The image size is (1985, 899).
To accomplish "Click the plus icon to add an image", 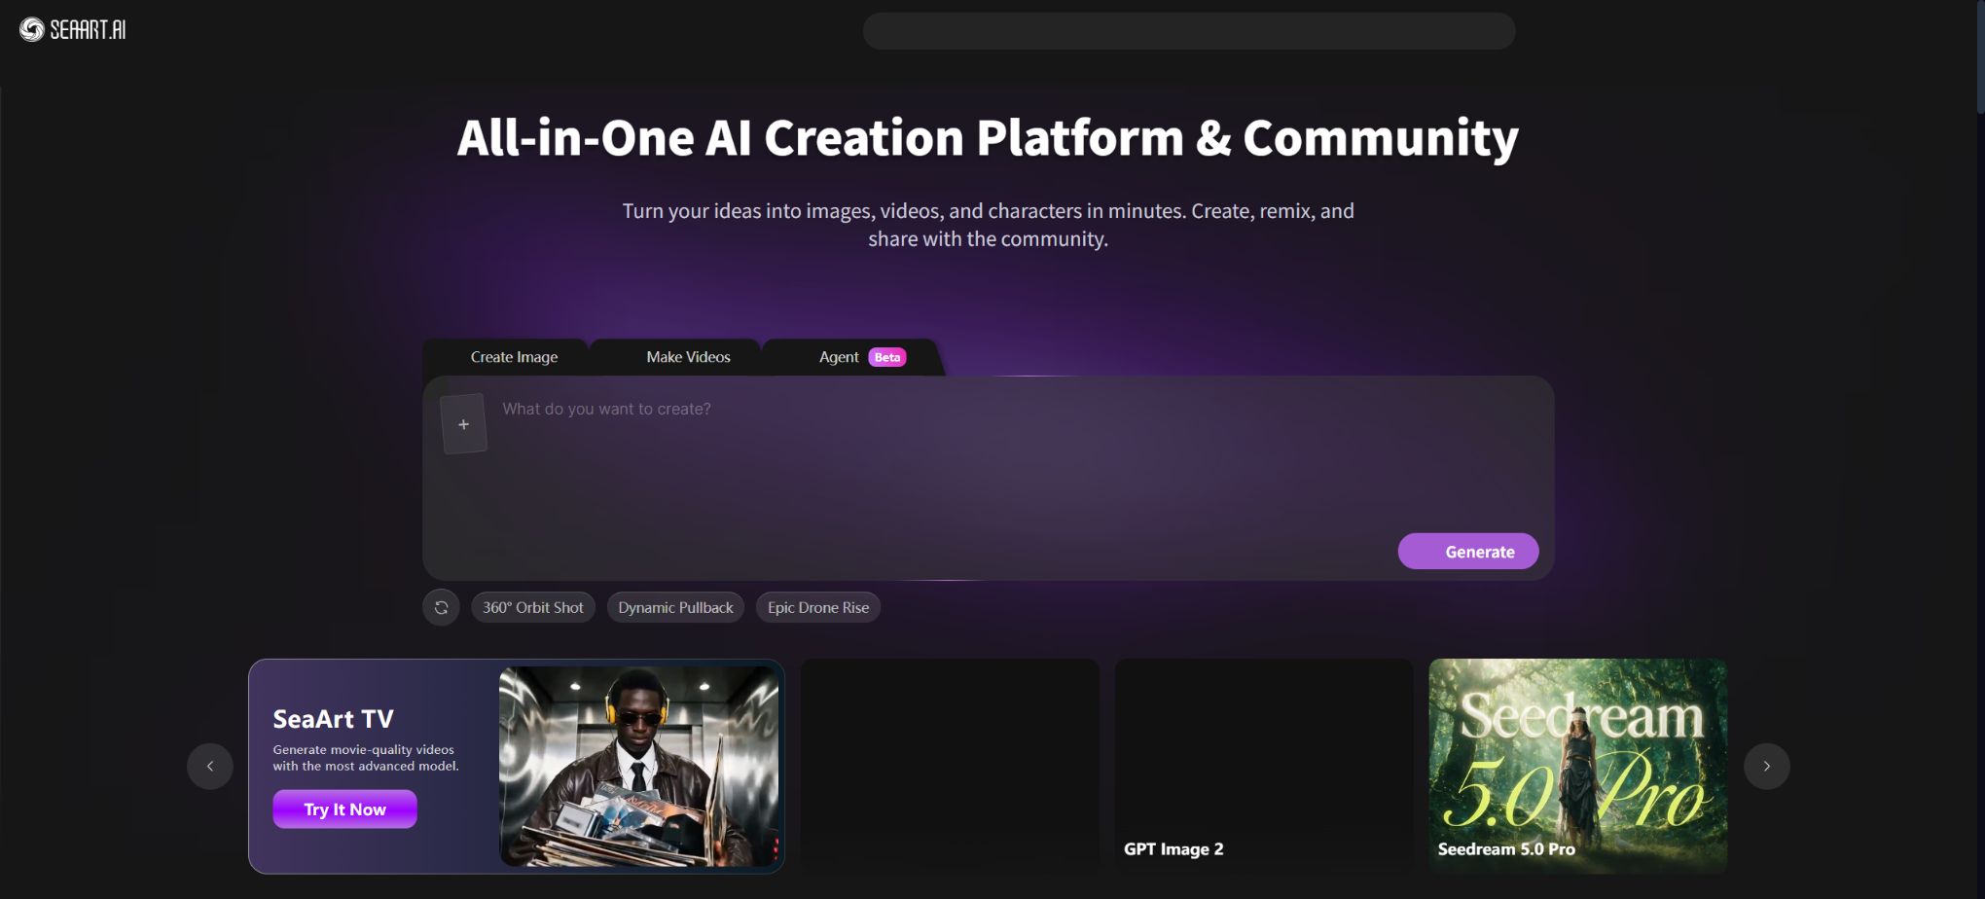I will (x=464, y=424).
